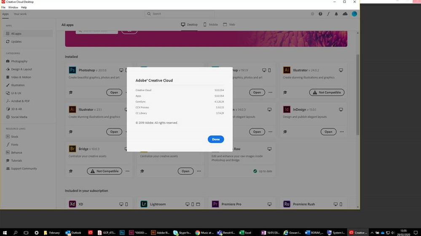Switch to the Web tab
The height and width of the screenshot is (236, 421).
tap(229, 24)
